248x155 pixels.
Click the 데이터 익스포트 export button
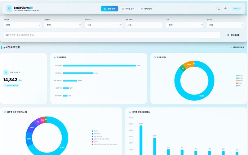pos(237,47)
